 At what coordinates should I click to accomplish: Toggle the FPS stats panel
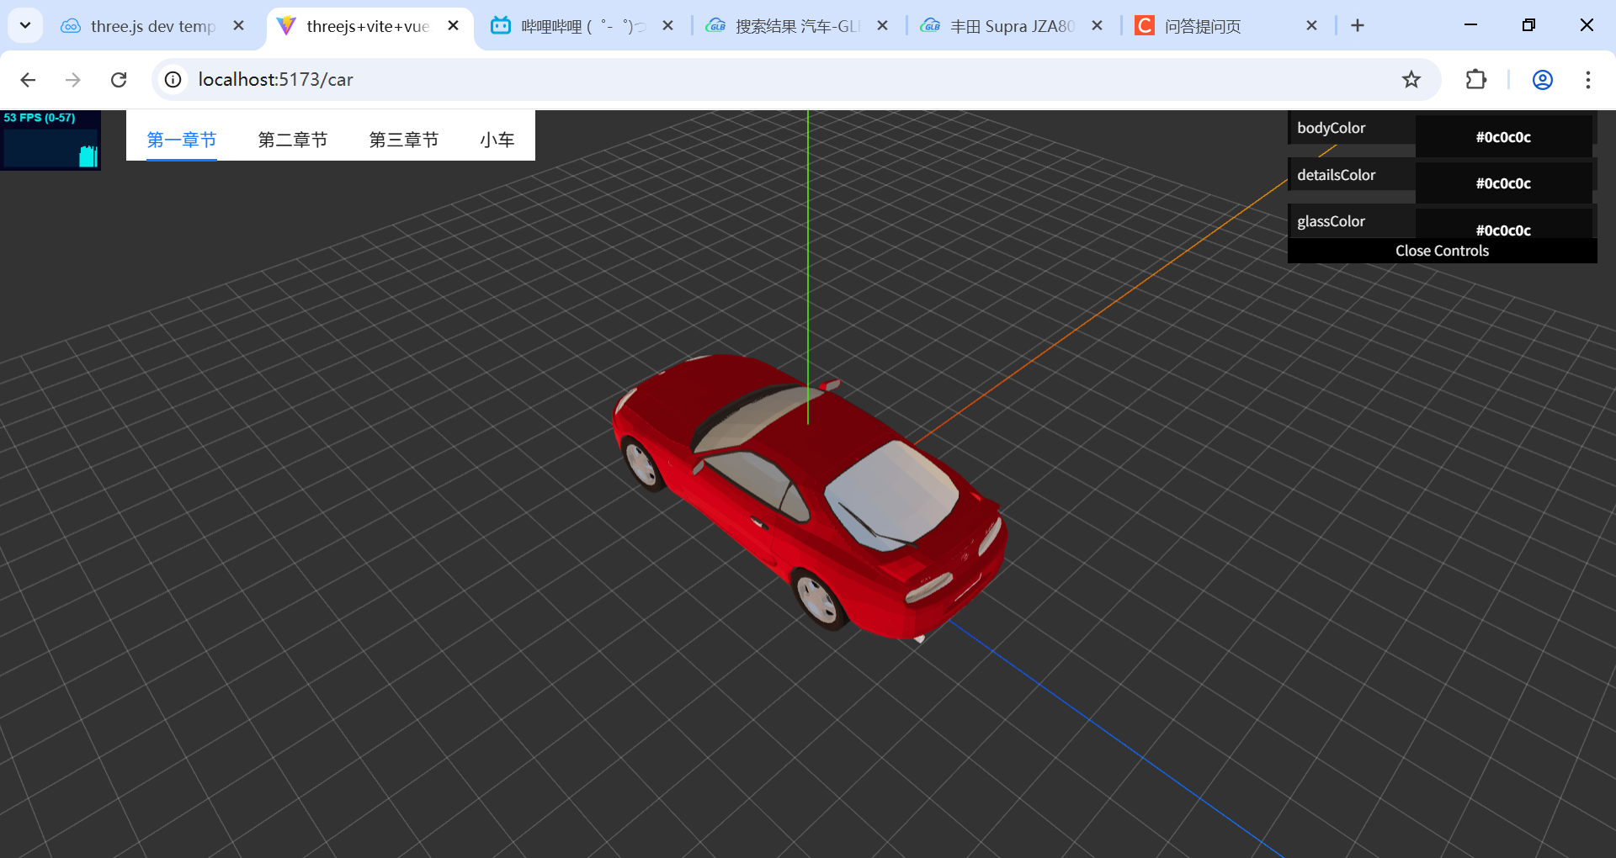pos(50,140)
